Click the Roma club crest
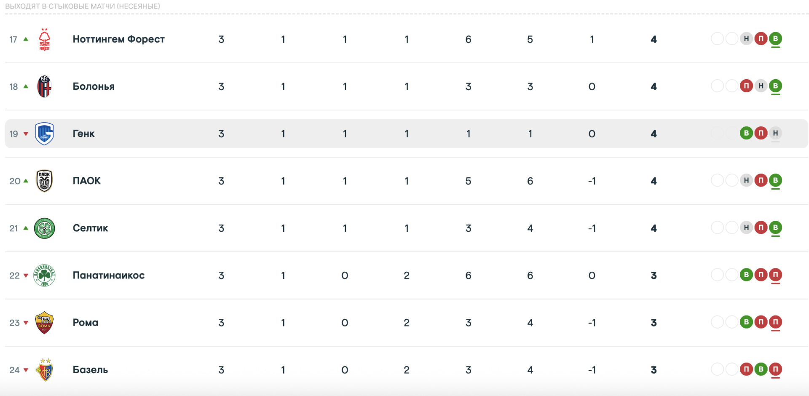The height and width of the screenshot is (396, 809). 44,323
